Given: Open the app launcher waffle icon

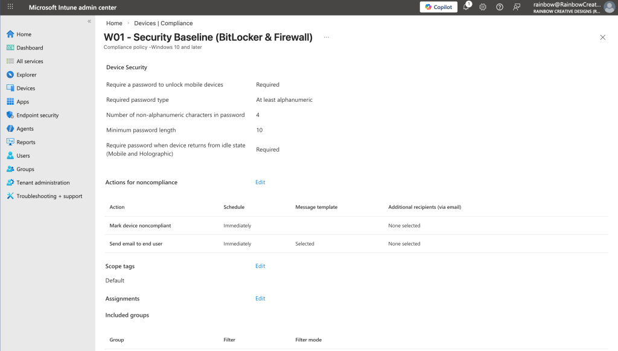Looking at the screenshot, I should tap(10, 7).
